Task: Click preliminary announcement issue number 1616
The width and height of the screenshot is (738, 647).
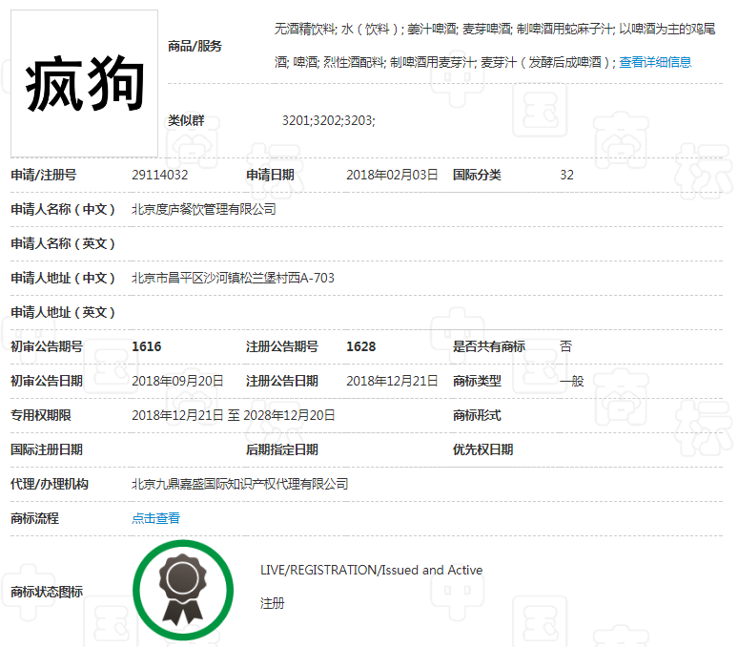Action: point(146,346)
